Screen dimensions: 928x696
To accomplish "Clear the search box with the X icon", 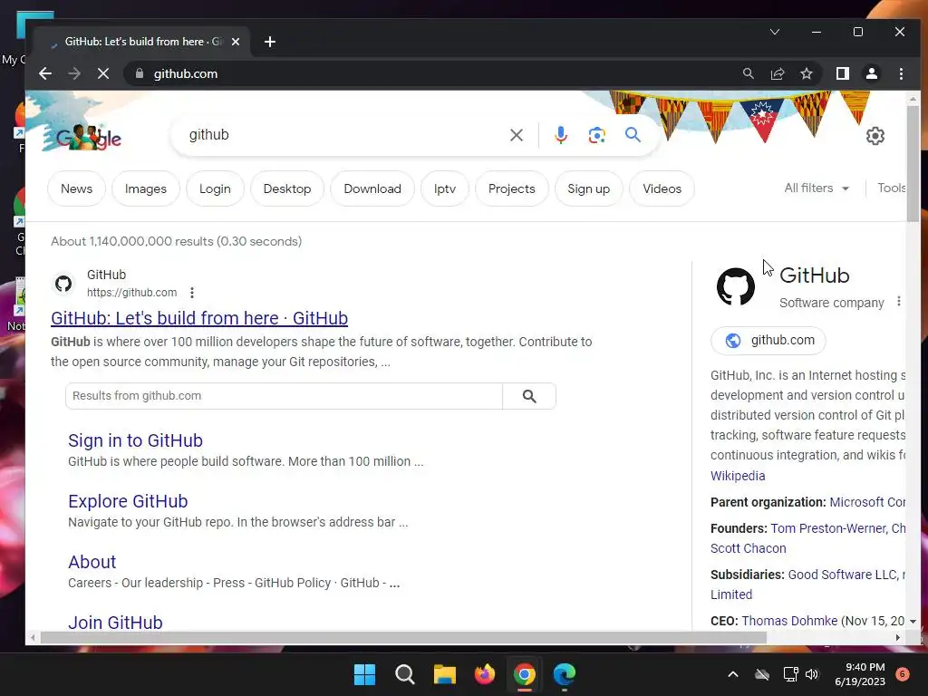I will [516, 135].
